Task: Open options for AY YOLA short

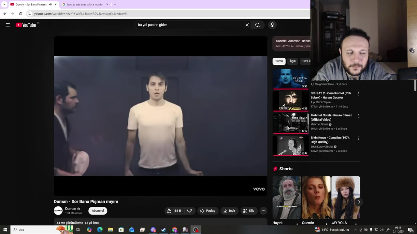Action: point(356,224)
